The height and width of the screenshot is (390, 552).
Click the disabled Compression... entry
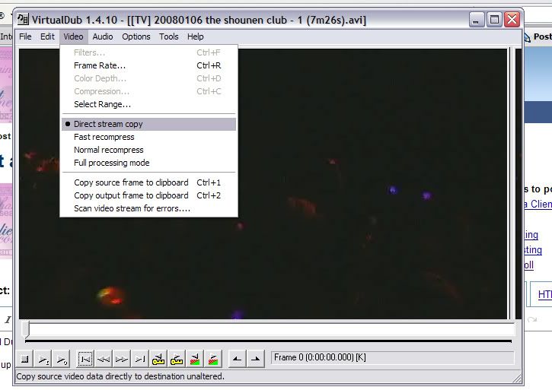tap(149, 91)
